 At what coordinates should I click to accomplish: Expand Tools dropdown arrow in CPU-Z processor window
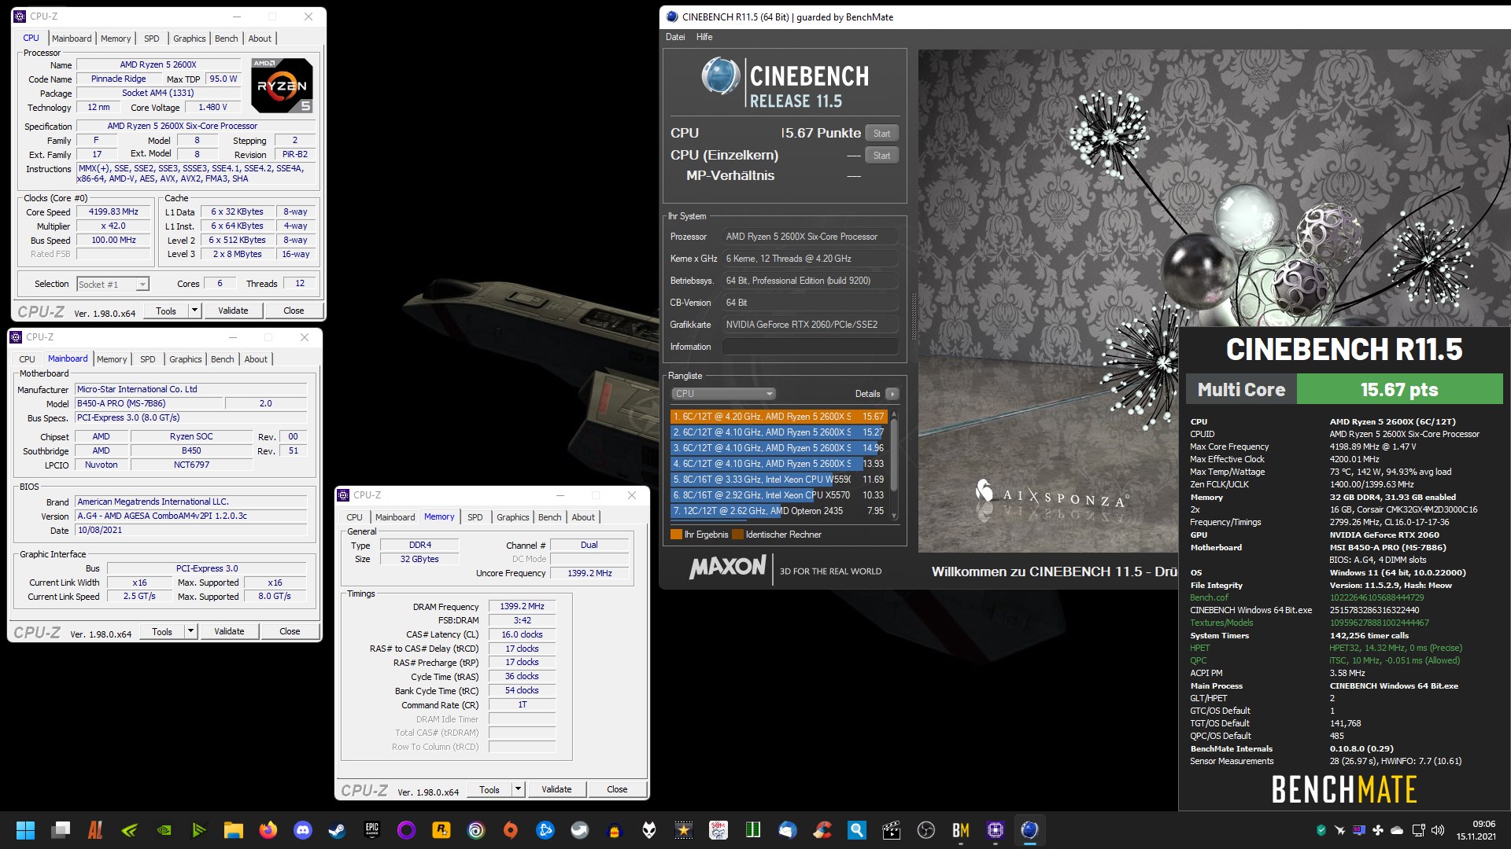pos(194,311)
